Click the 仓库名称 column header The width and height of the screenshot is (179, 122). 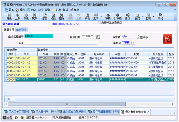[x=99, y=54]
